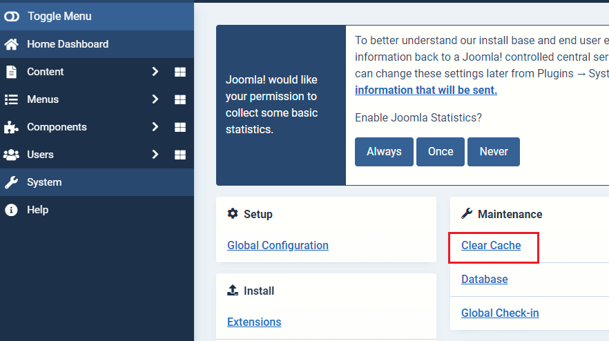Click the System wrench icon in sidebar

tap(11, 182)
